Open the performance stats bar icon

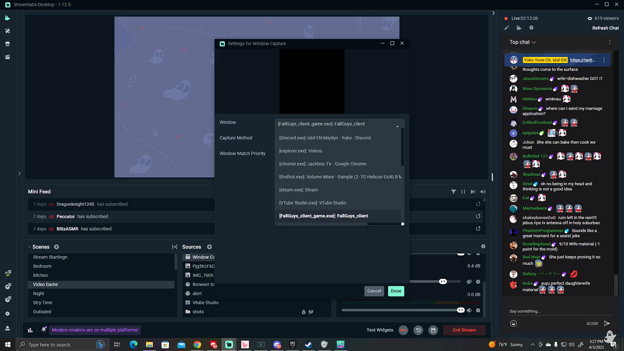(30, 330)
